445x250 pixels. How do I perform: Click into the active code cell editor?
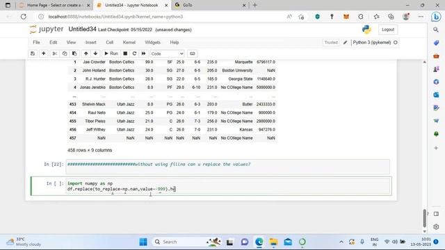pyautogui.click(x=229, y=186)
